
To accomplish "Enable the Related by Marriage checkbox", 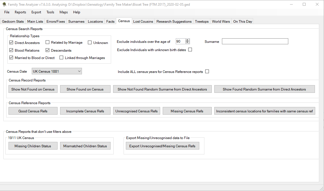I will pyautogui.click(x=47, y=42).
